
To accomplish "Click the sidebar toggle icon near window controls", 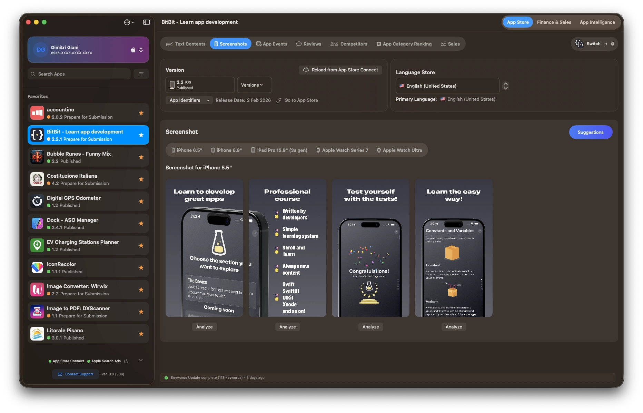I will 146,22.
